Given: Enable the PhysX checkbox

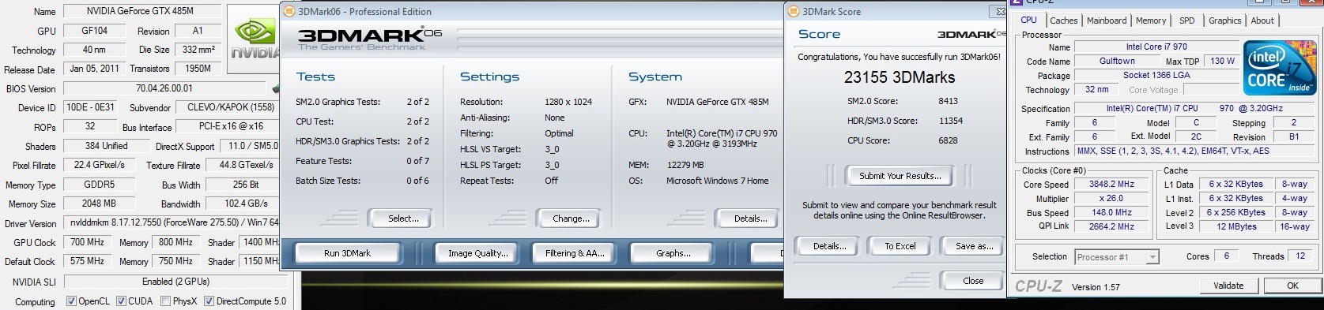Looking at the screenshot, I should (x=165, y=301).
